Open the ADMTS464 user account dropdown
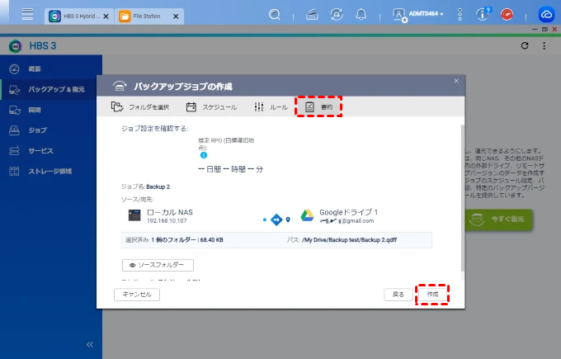Viewport: 561px width, 359px height. click(427, 14)
